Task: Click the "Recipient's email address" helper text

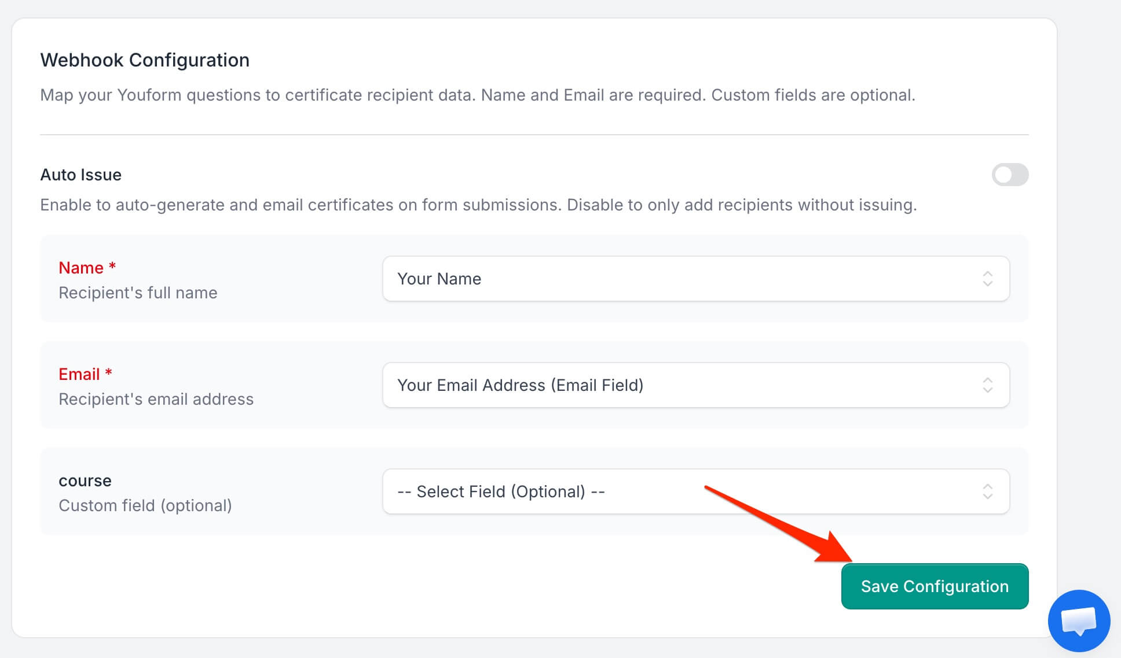Action: (x=156, y=399)
